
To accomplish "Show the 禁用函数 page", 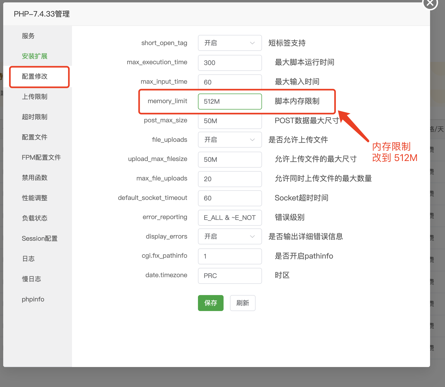I will point(35,178).
